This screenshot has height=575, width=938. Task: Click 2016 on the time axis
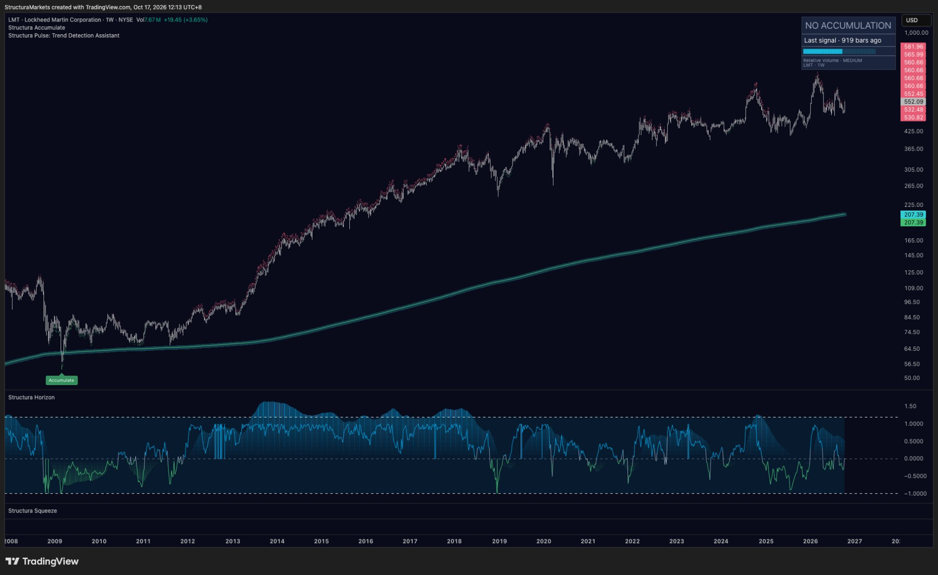tap(366, 541)
